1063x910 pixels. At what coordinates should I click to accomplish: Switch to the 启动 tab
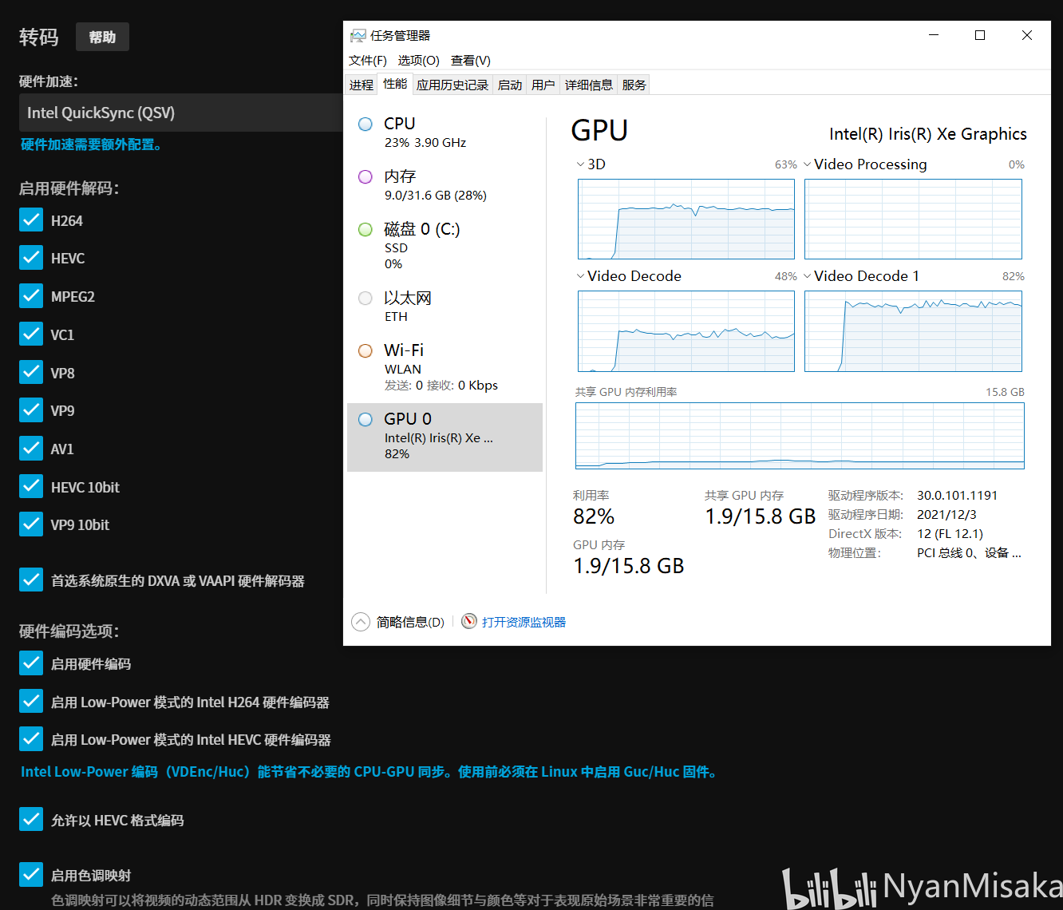pos(510,85)
